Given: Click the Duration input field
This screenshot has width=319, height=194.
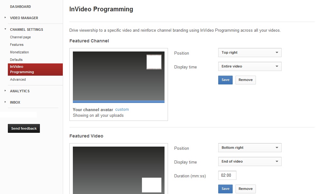Looking at the screenshot, I should pyautogui.click(x=227, y=175).
